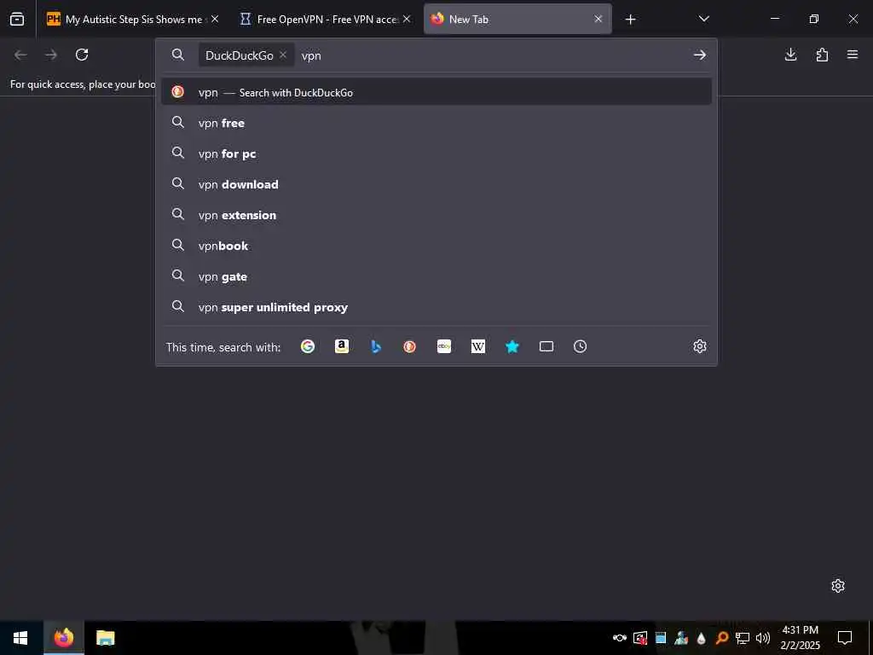This screenshot has width=873, height=655.
Task: Click Firefox icon in the taskbar
Action: (x=63, y=638)
